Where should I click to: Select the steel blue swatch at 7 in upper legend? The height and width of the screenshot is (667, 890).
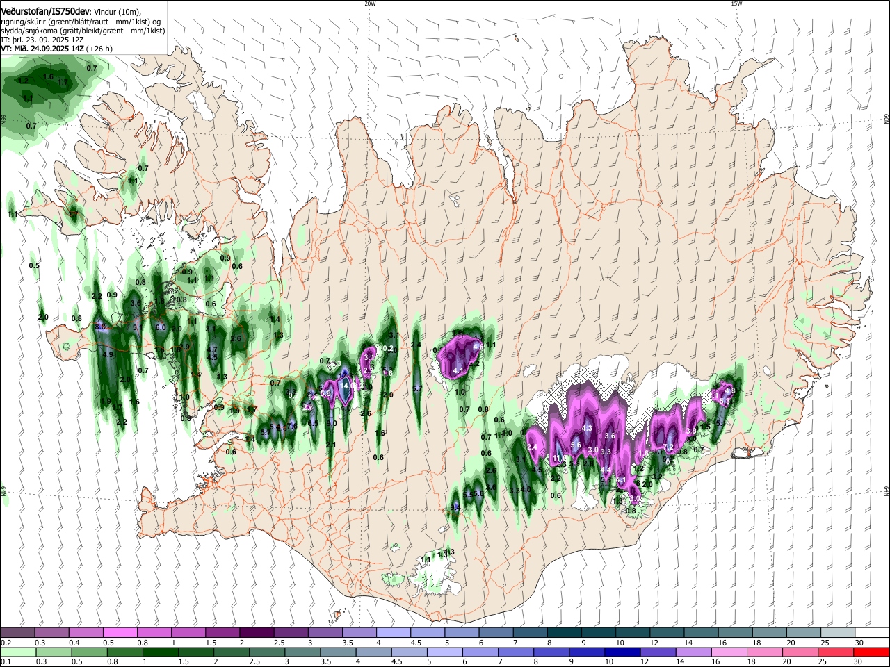click(531, 633)
